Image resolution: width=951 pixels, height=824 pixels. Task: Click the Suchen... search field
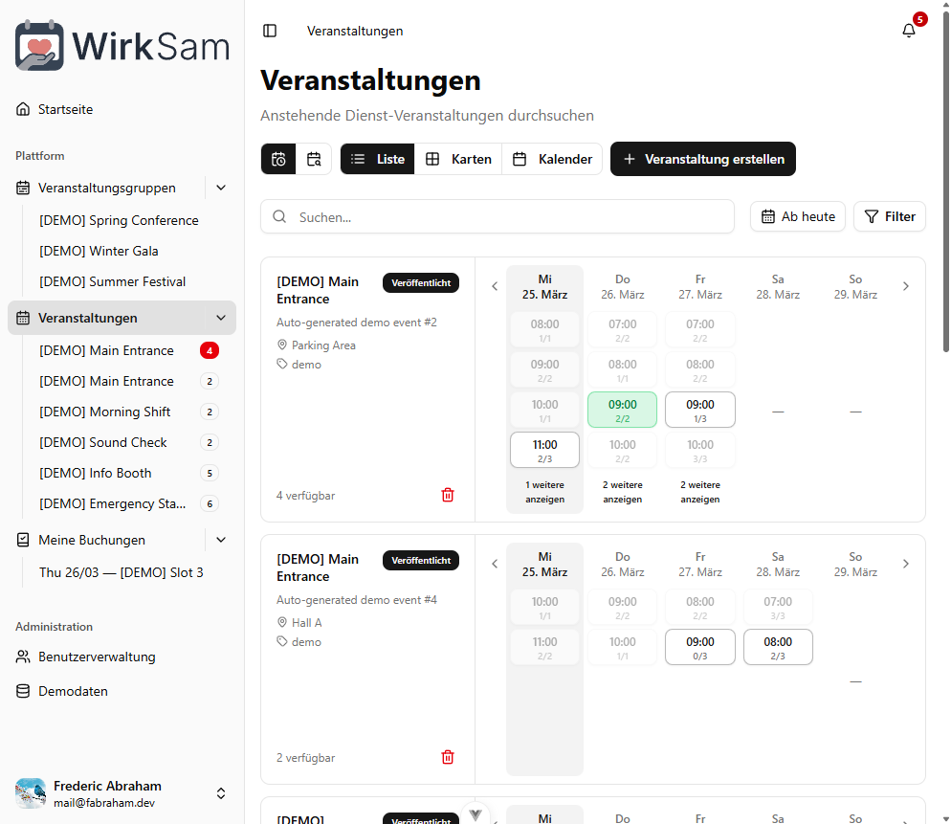pyautogui.click(x=498, y=216)
